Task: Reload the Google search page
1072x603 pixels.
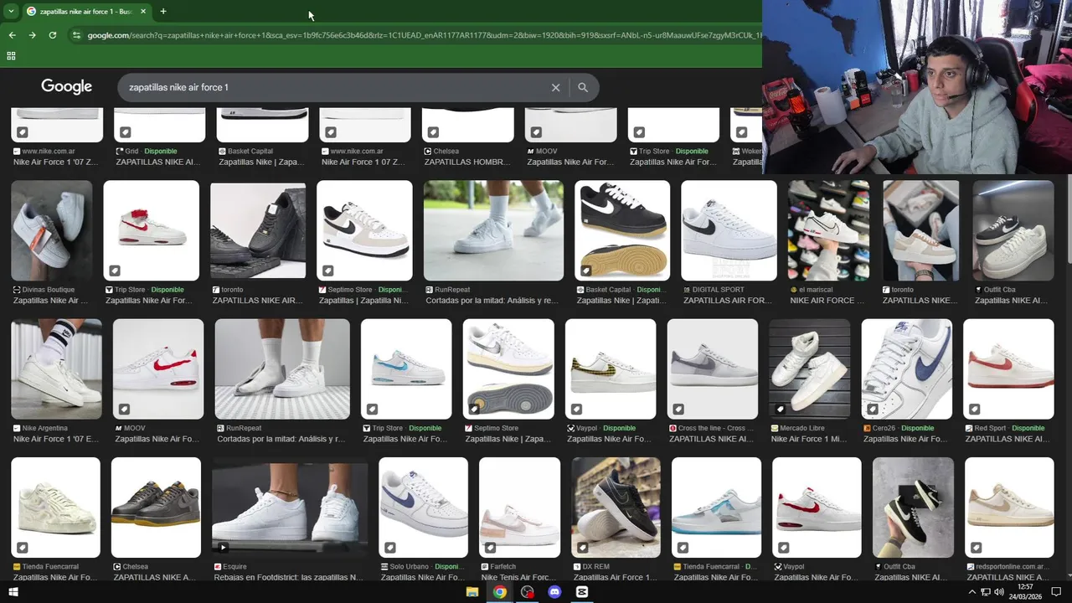Action: pos(52,35)
